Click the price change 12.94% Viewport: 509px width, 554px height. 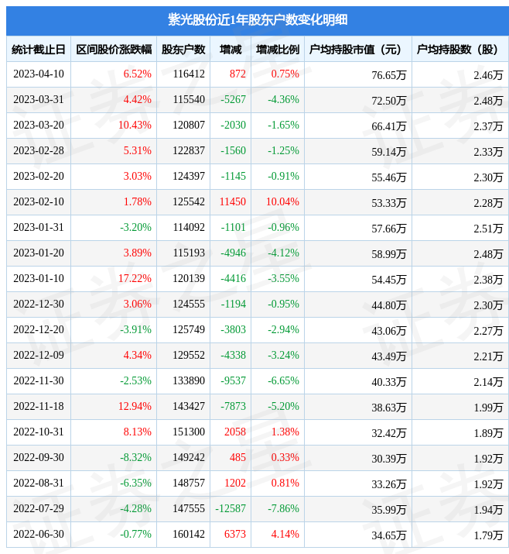(x=135, y=406)
